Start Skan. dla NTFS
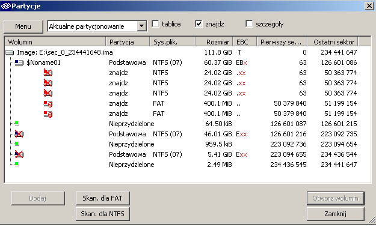The height and width of the screenshot is (227, 376). (x=103, y=214)
